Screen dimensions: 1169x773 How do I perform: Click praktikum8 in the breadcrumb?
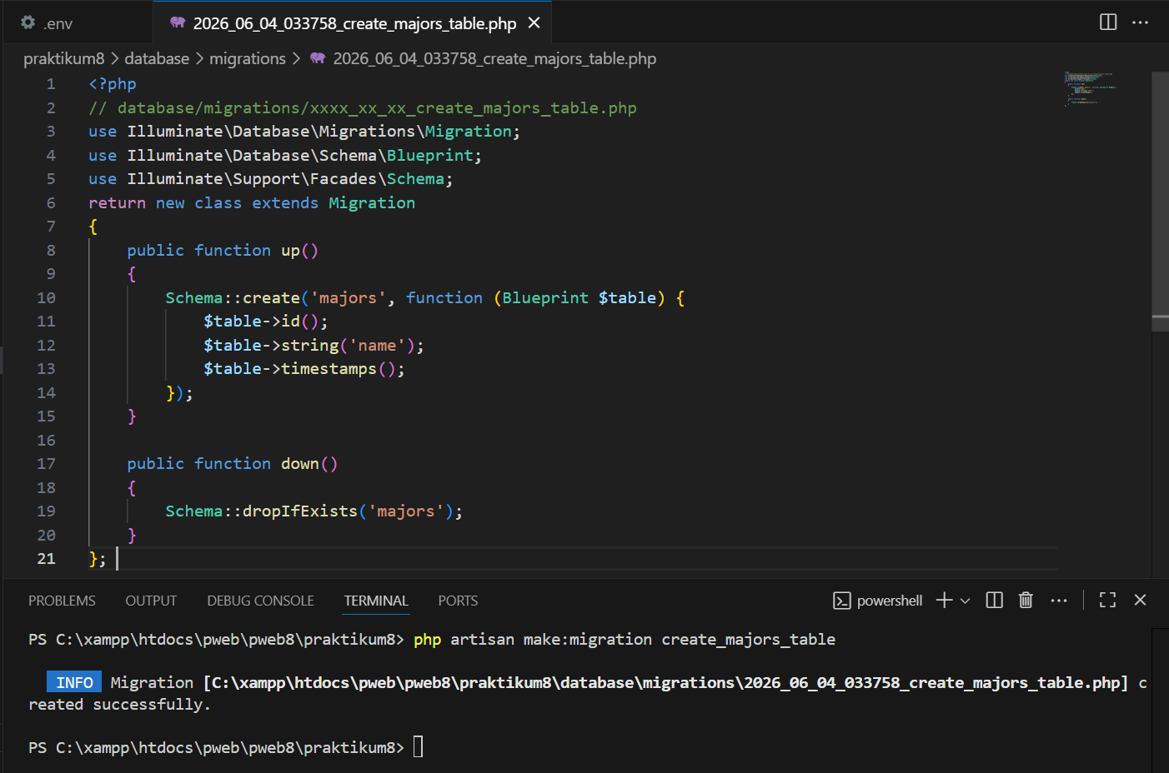pos(64,58)
